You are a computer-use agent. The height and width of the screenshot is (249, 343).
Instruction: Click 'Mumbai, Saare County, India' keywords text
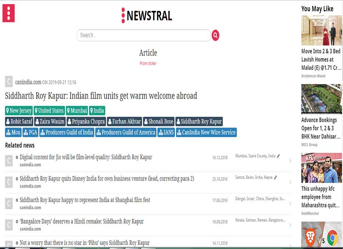click(255, 156)
